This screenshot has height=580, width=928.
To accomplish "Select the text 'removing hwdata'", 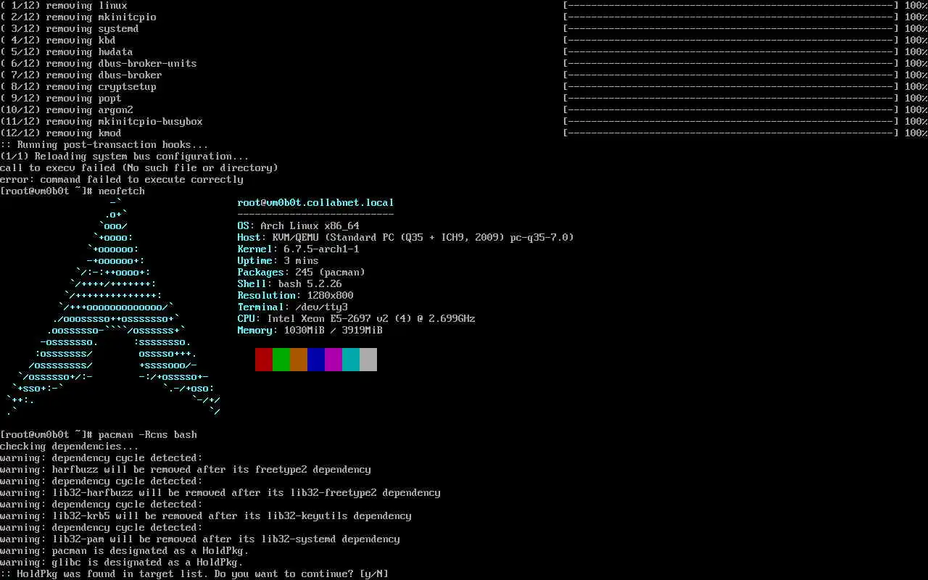I will click(90, 52).
